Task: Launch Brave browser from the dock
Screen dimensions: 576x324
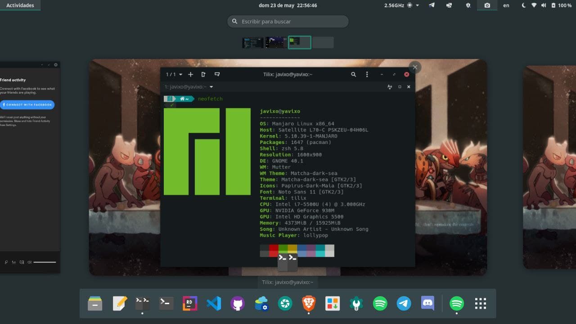Action: click(309, 304)
